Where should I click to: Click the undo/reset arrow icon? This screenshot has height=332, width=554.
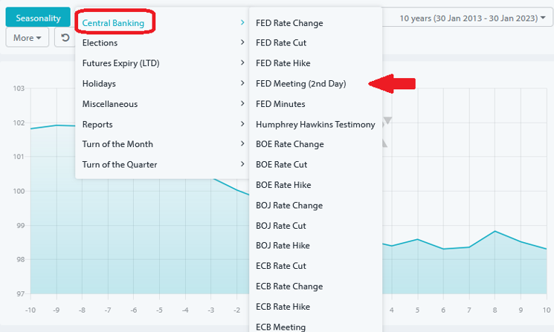(65, 37)
